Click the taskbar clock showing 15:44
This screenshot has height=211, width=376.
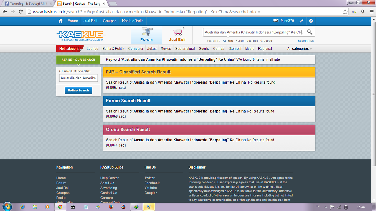click(361, 207)
